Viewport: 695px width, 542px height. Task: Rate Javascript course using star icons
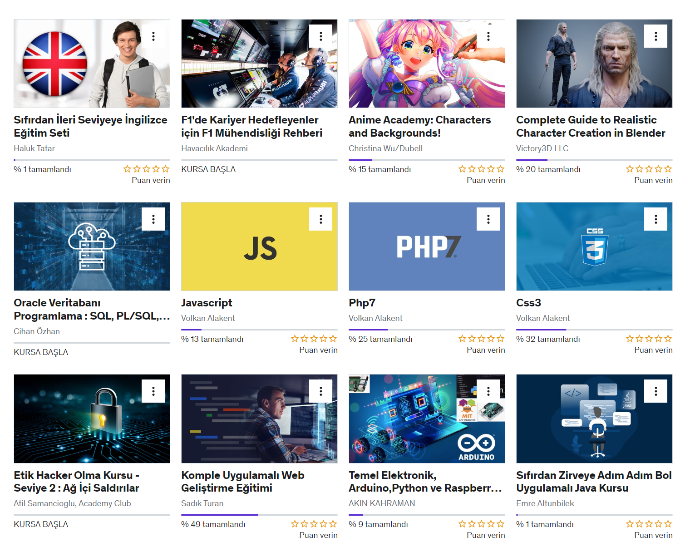point(314,339)
